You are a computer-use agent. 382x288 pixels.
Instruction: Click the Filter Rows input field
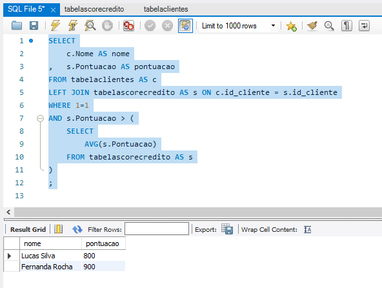click(x=157, y=229)
